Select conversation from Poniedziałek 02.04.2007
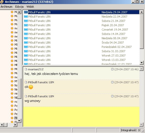 tap(82, 47)
